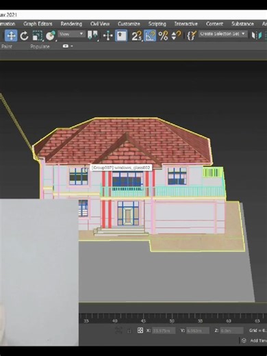This screenshot has width=267, height=356.
Task: Open the reference coordinate system View dropdown
Action: point(71,34)
